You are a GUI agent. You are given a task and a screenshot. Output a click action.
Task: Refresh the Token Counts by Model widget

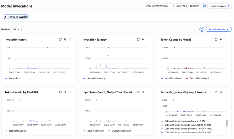216,40
